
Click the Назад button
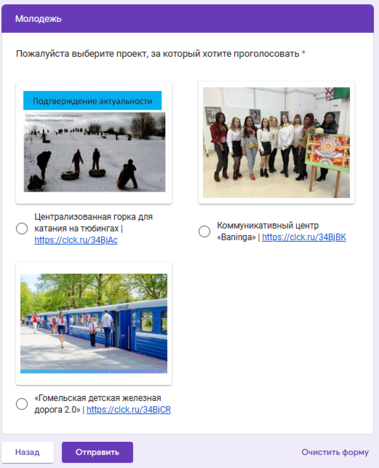[27, 452]
